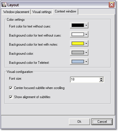The width and height of the screenshot is (118, 131).
Task: Click the black font color swatch
Action: (78, 25)
